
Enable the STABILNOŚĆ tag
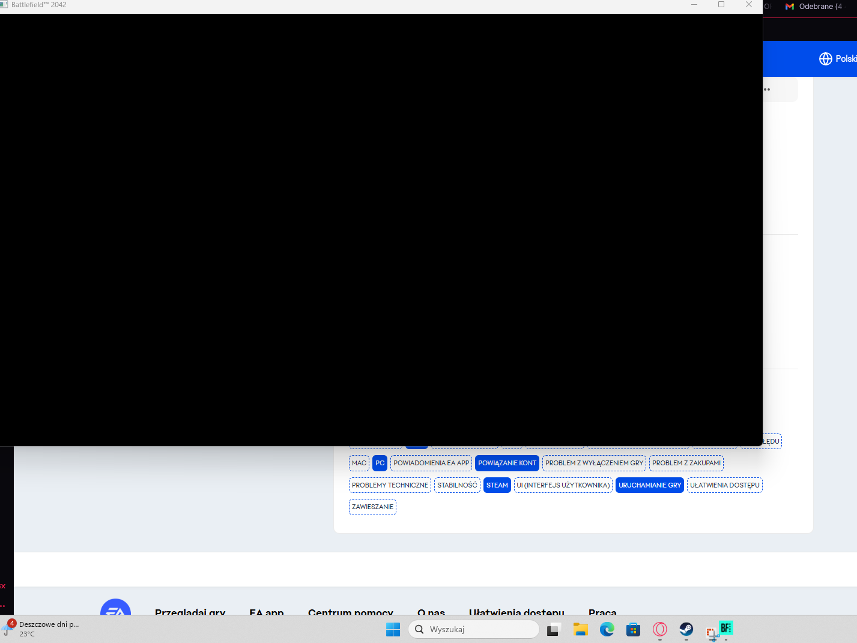pyautogui.click(x=457, y=485)
